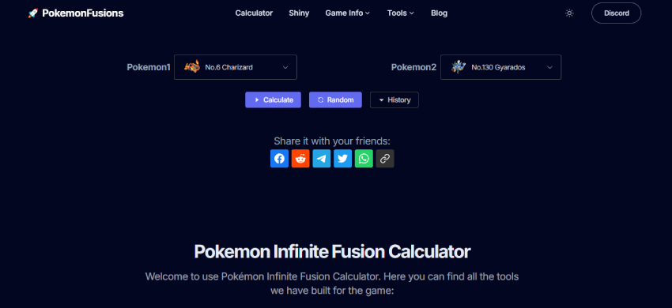Image resolution: width=672 pixels, height=308 pixels.
Task: Go to the Calculator nav item
Action: (x=254, y=13)
